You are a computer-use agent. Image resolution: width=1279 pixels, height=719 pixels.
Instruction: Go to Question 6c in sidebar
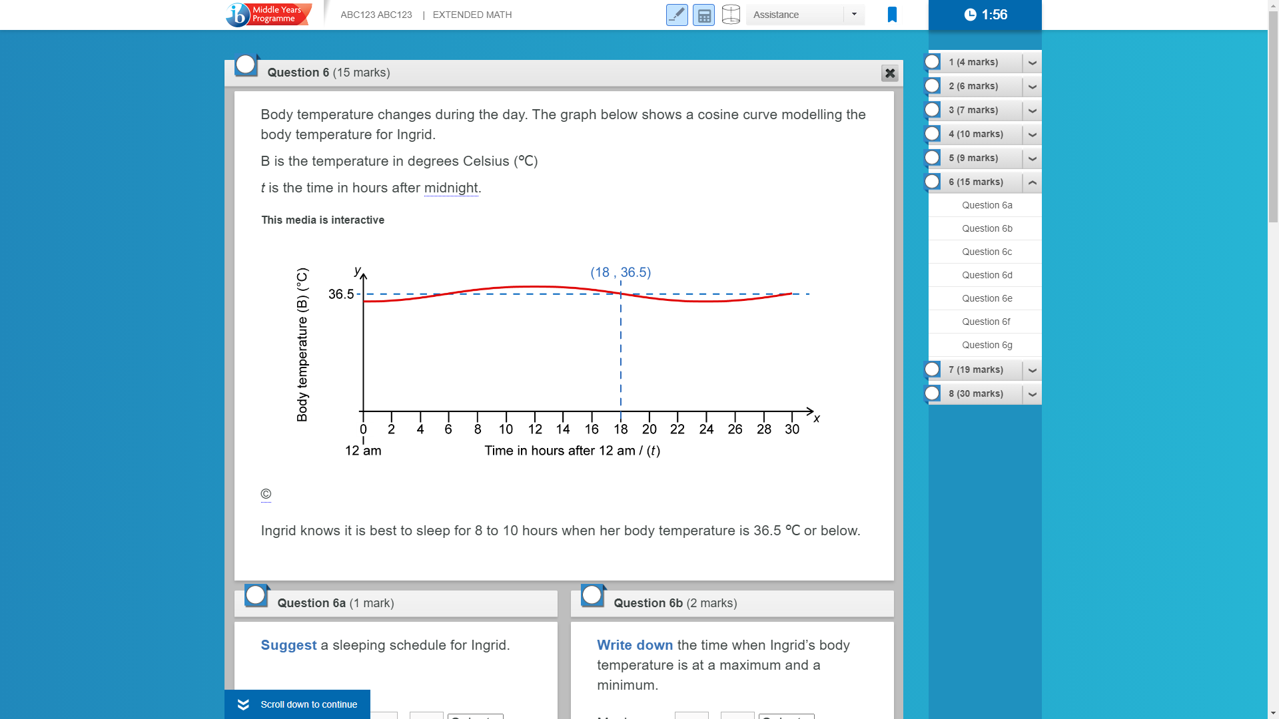click(985, 252)
